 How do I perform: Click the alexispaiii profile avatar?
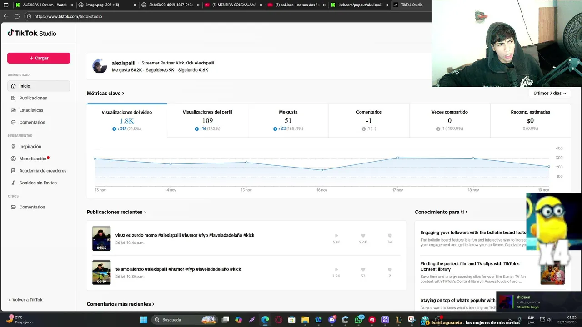(100, 66)
